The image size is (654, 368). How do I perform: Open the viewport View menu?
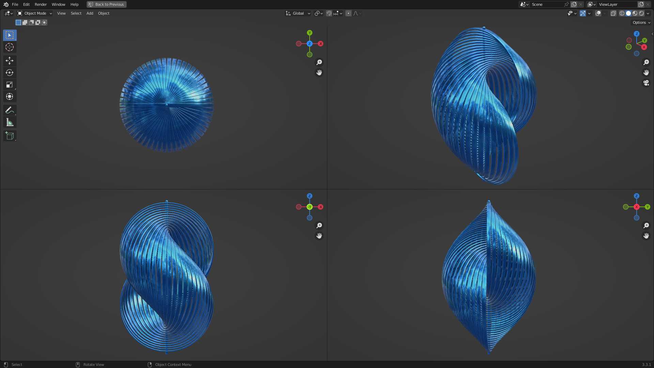click(x=61, y=13)
